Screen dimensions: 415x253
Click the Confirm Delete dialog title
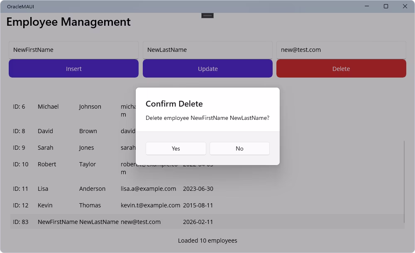(x=174, y=104)
